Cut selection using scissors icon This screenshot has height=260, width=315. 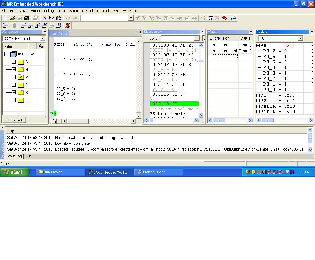[44, 18]
